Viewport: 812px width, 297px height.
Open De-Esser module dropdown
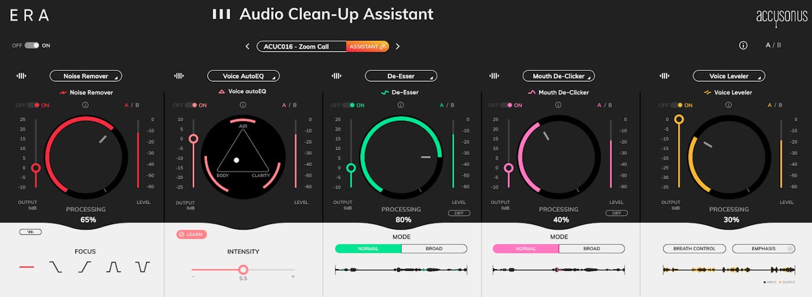pyautogui.click(x=401, y=76)
